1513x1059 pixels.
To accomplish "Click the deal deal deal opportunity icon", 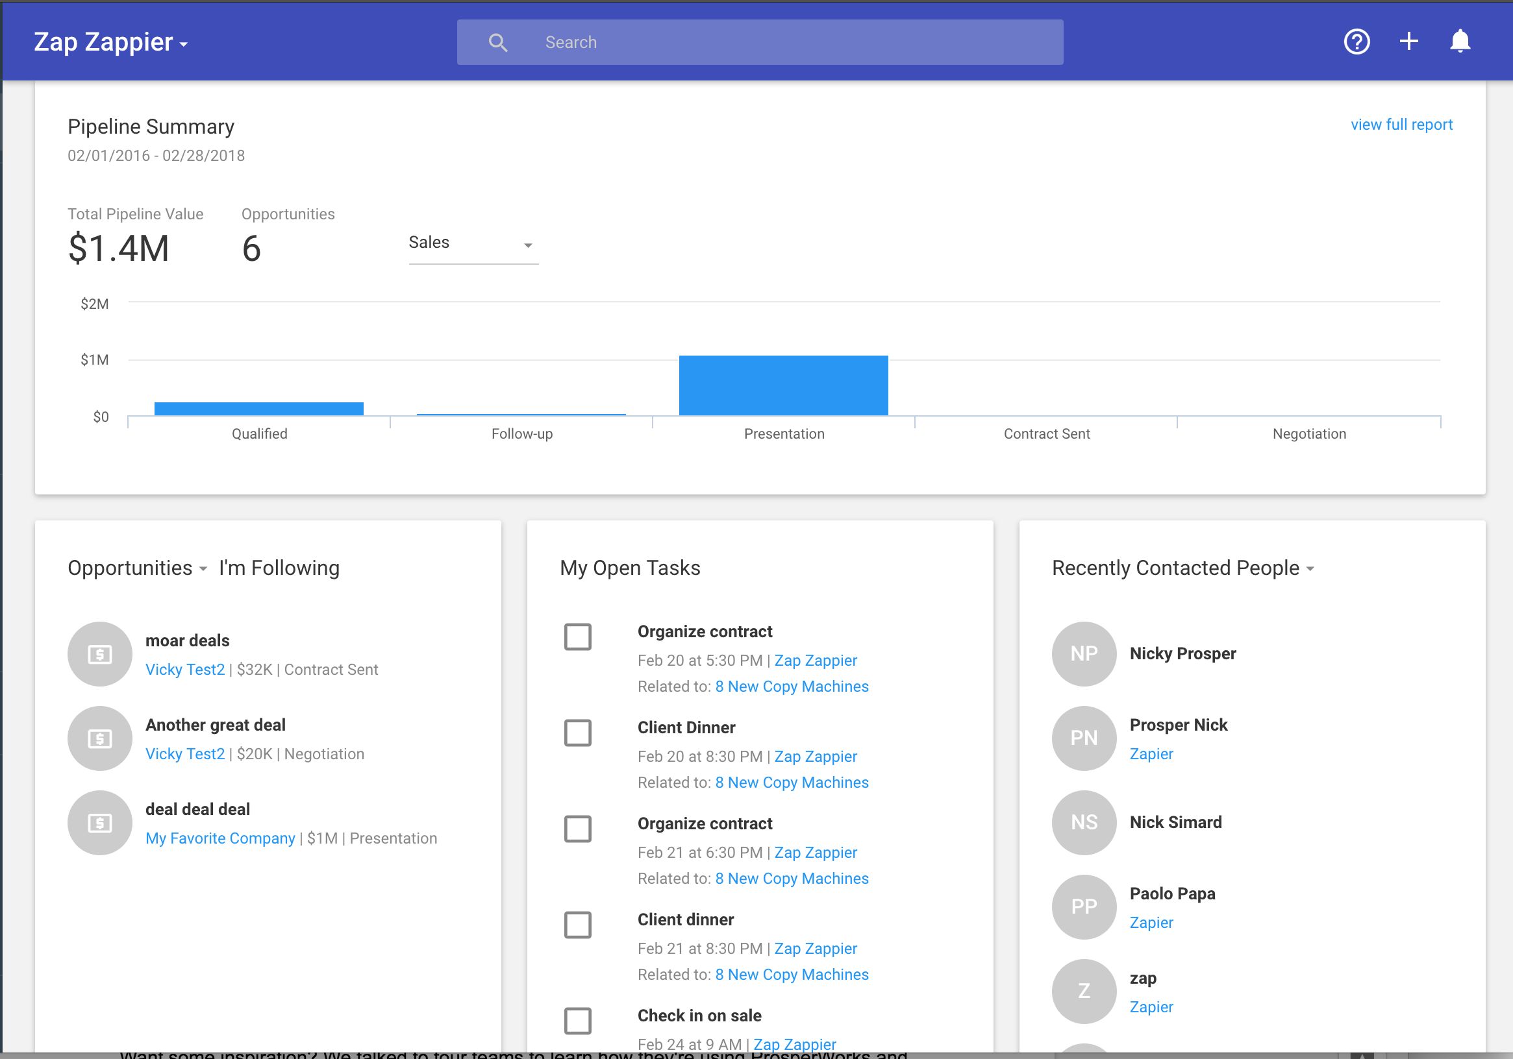I will (x=100, y=823).
